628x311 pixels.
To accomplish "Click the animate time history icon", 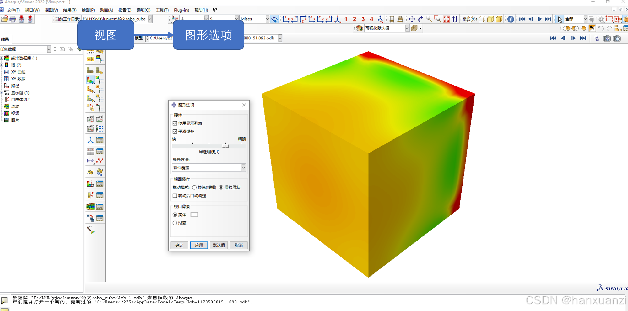I will [90, 119].
